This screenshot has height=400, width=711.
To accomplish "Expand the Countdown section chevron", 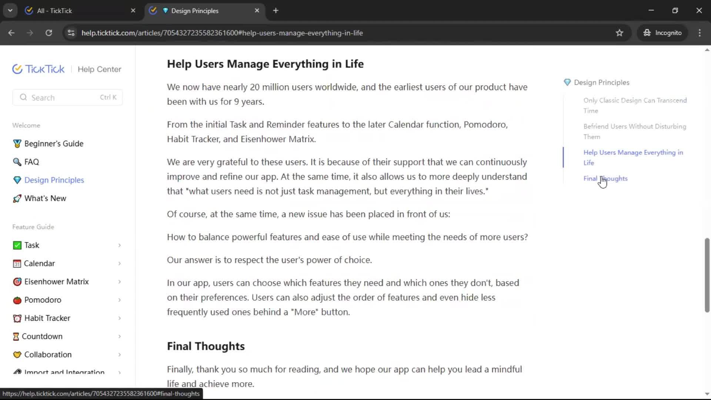I will coord(119,337).
